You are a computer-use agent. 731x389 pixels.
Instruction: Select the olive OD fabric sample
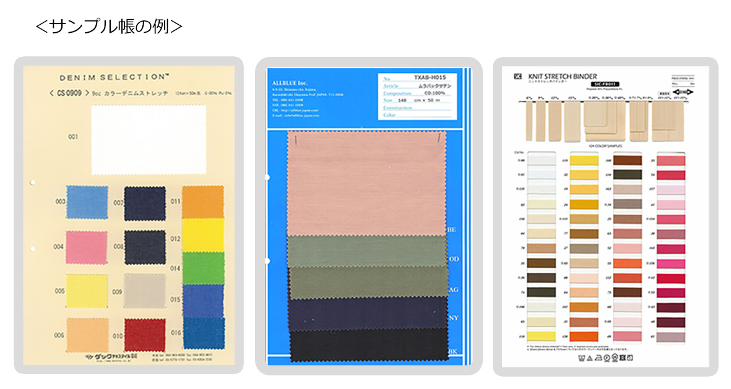368,252
